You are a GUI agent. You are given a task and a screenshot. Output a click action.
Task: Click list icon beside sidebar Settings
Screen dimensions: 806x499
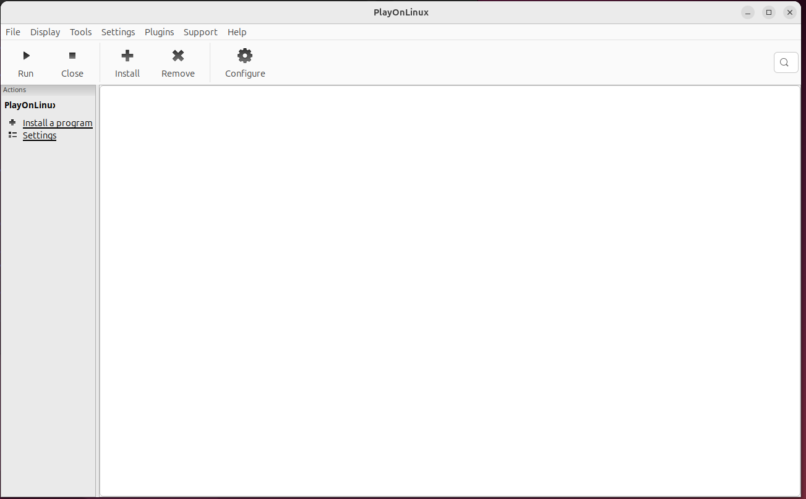[12, 135]
